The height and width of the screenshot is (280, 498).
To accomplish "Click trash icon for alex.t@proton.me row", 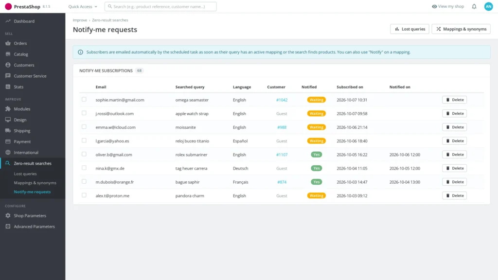I will point(448,195).
